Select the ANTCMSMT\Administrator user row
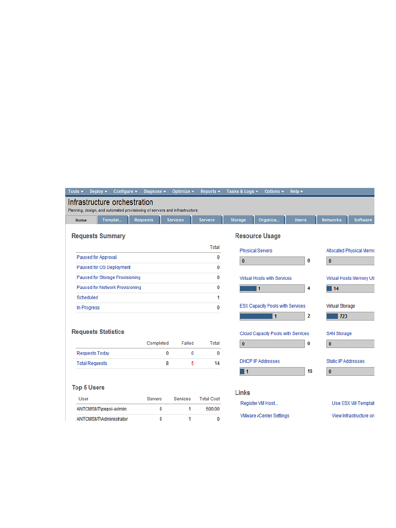Screen dimensions: 396x528 pyautogui.click(x=148, y=419)
